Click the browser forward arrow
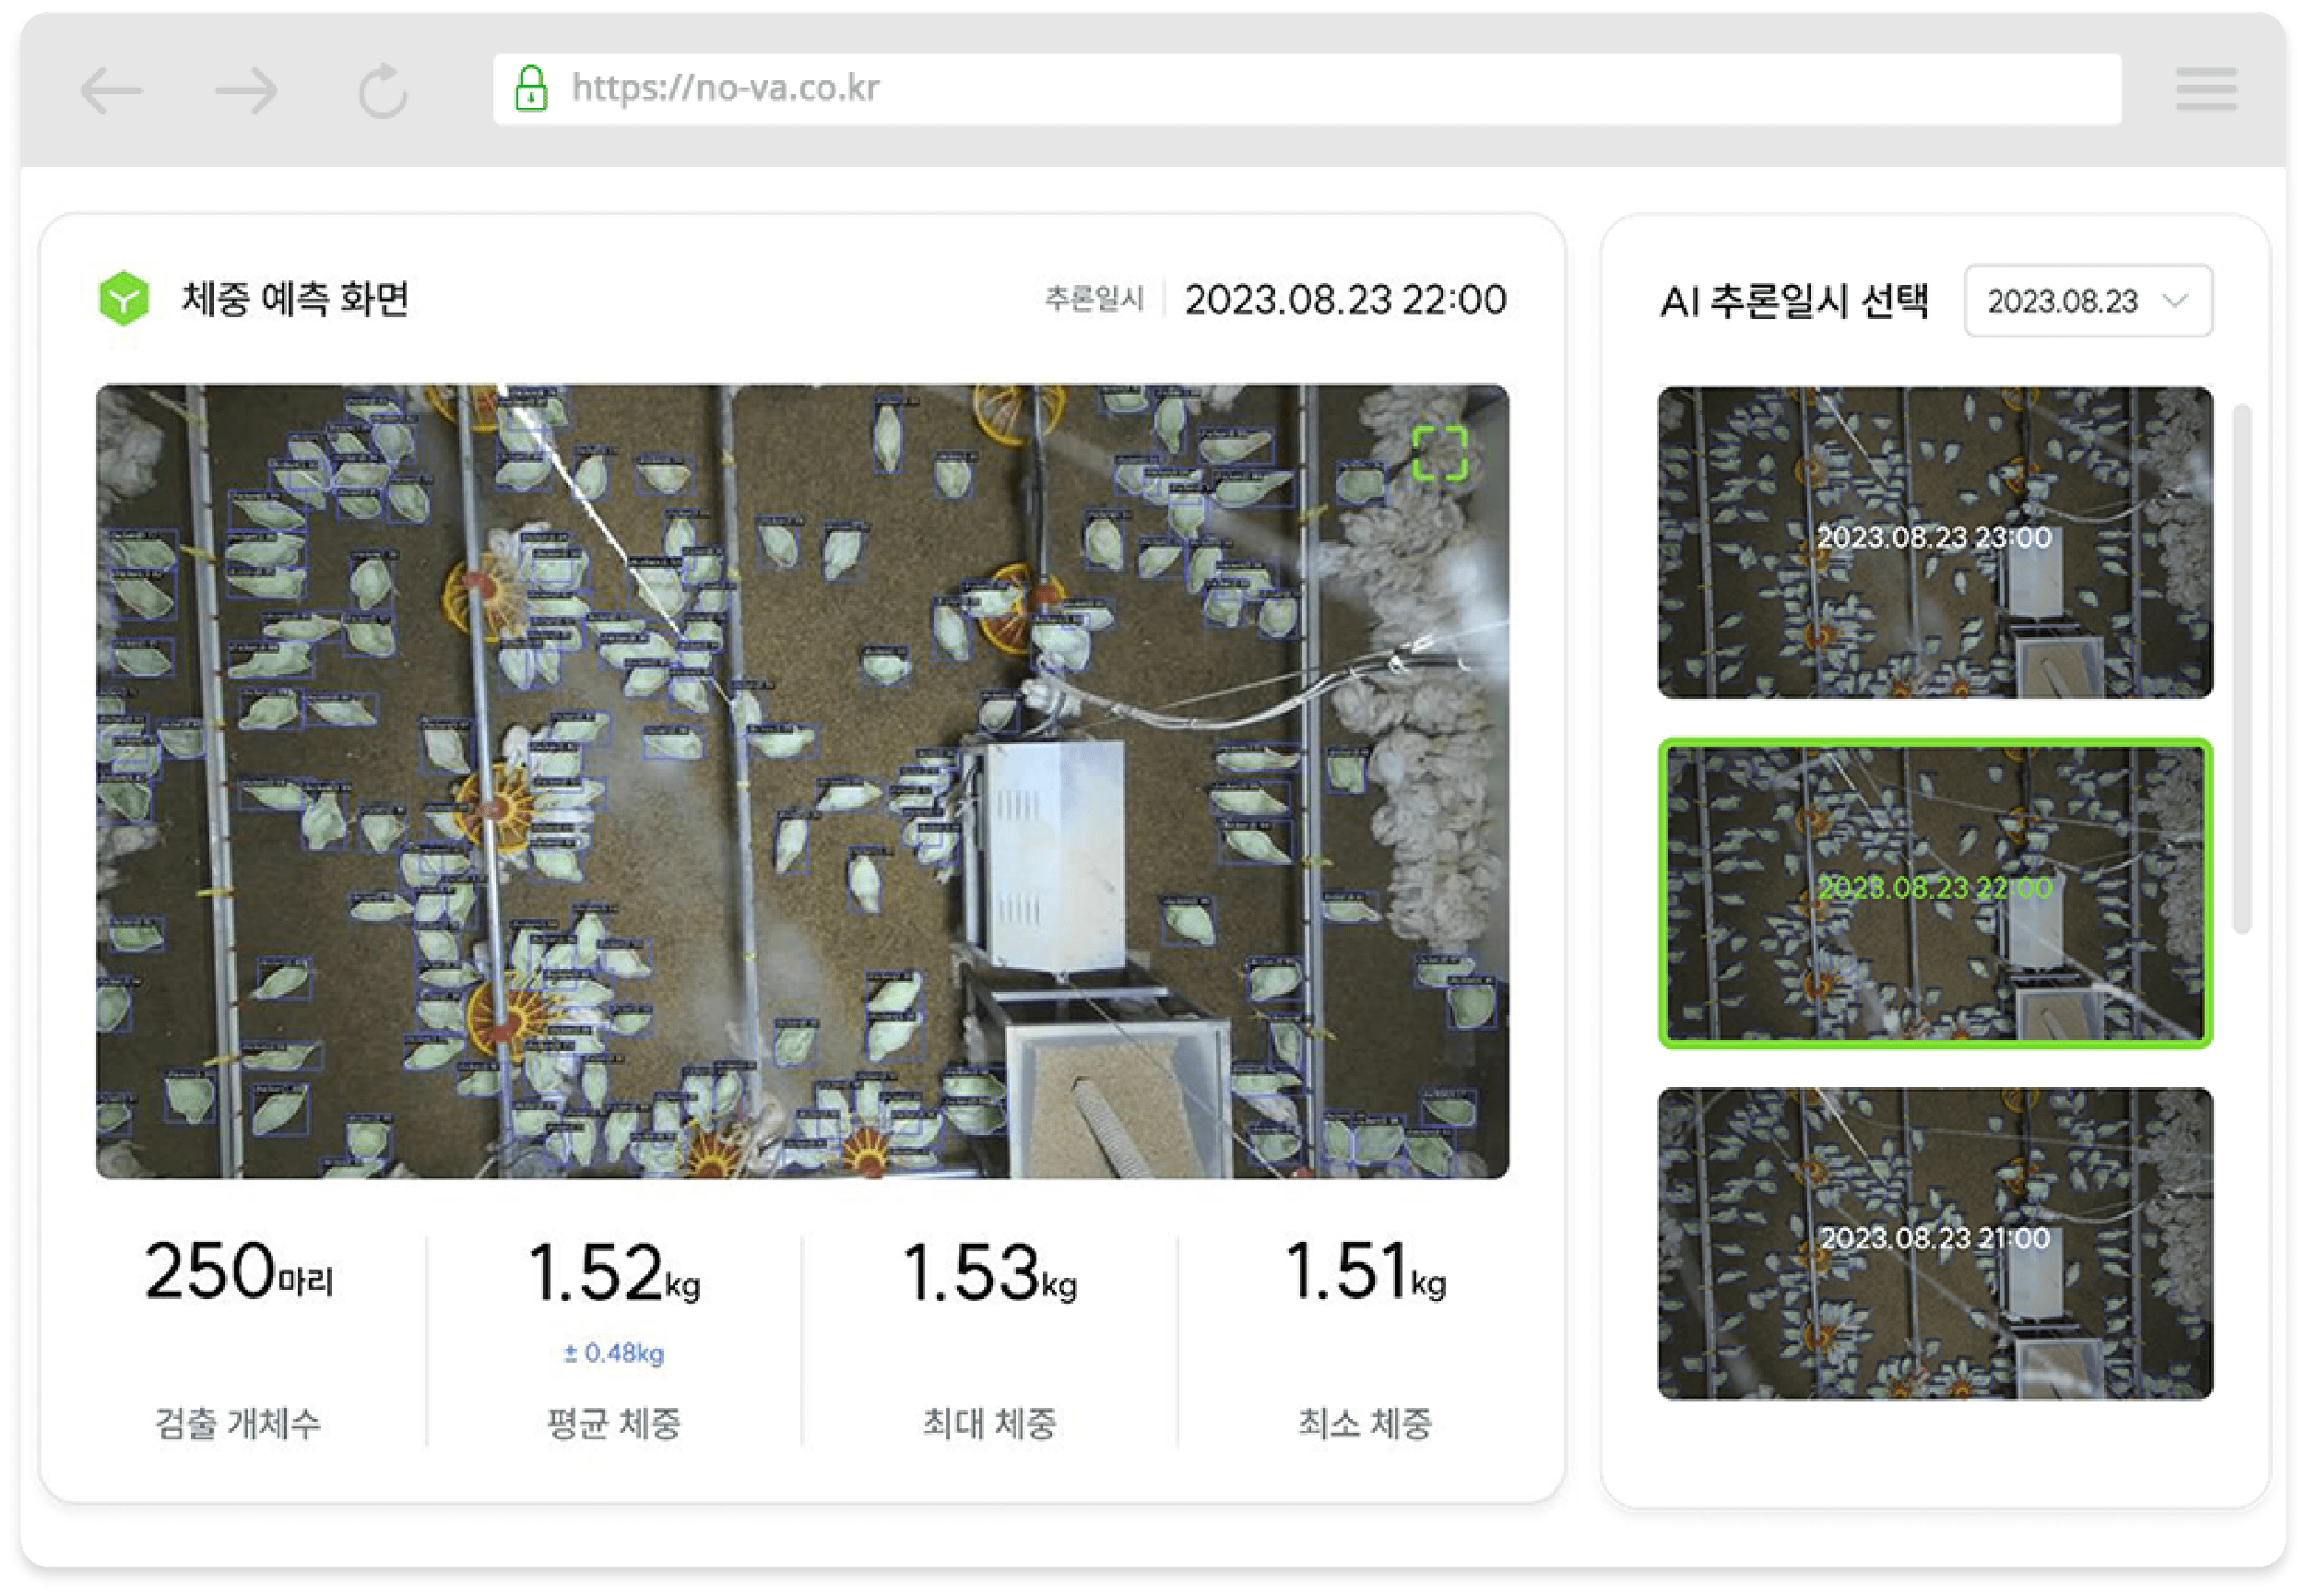Viewport: 2307px width, 1596px height. point(246,91)
